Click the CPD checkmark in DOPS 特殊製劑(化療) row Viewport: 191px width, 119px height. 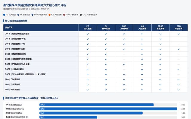pos(178,49)
